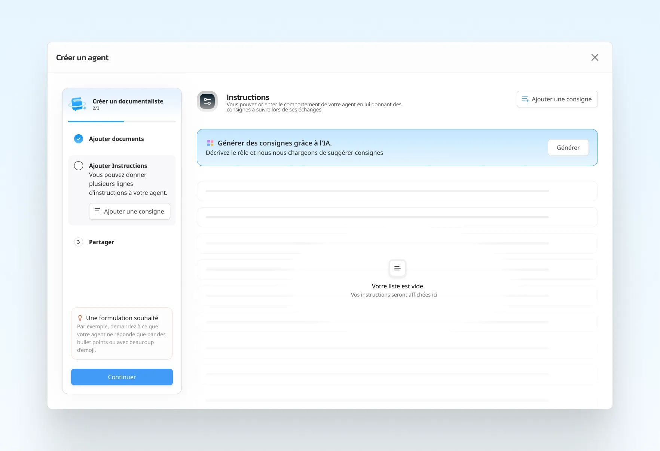This screenshot has width=660, height=451.
Task: Click the Une formulation souhaité tip card
Action: [x=122, y=334]
